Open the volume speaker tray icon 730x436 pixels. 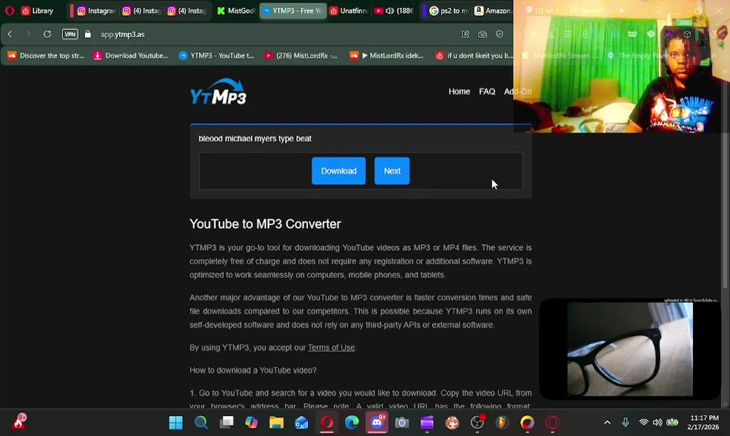[657, 423]
